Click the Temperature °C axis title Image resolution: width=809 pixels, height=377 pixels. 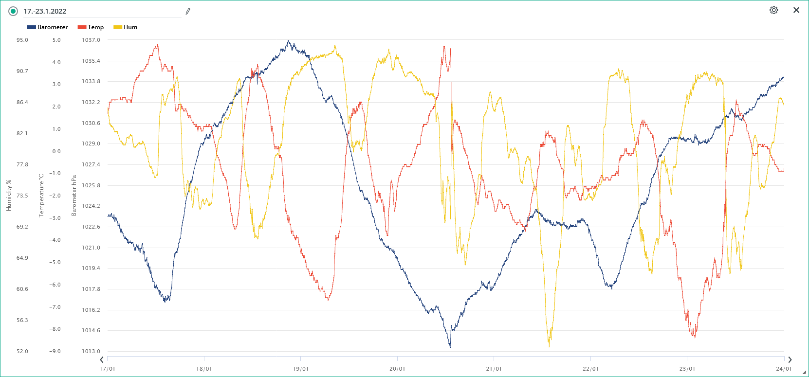click(41, 195)
